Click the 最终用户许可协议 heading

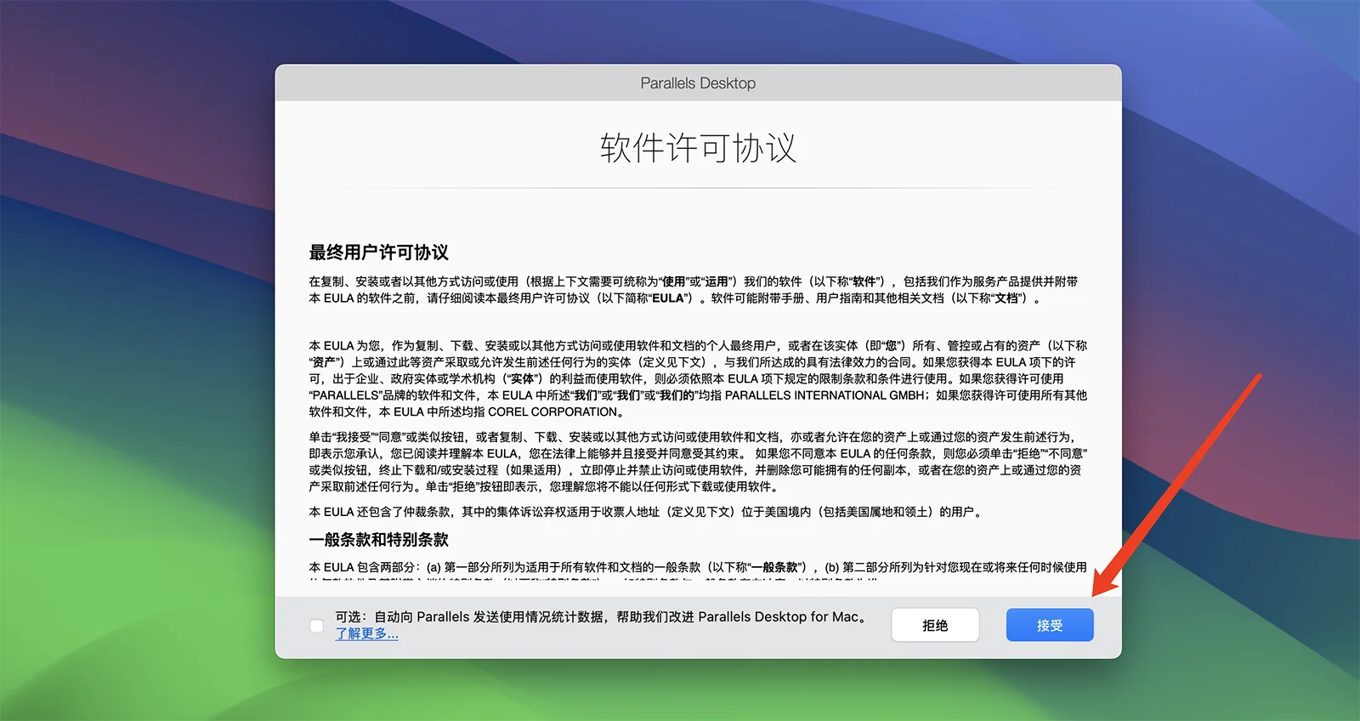point(378,253)
